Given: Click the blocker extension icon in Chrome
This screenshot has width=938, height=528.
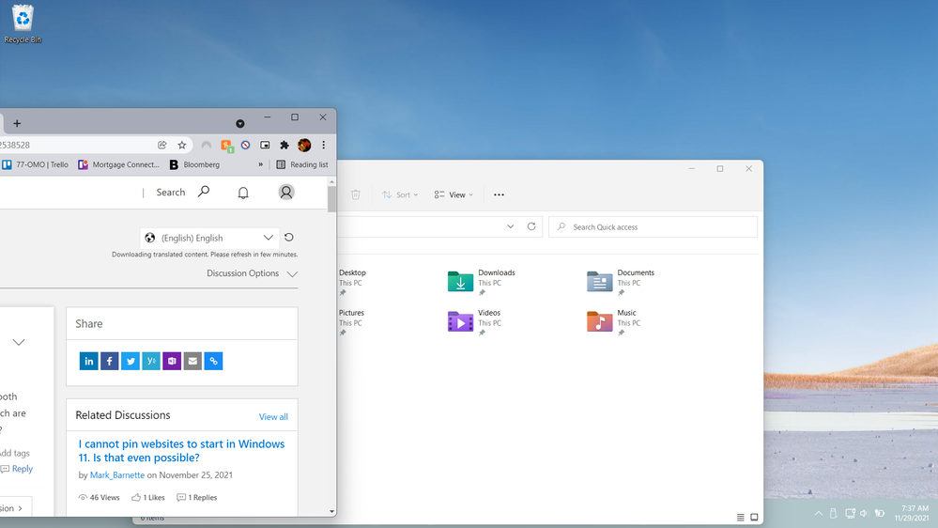Looking at the screenshot, I should (245, 145).
